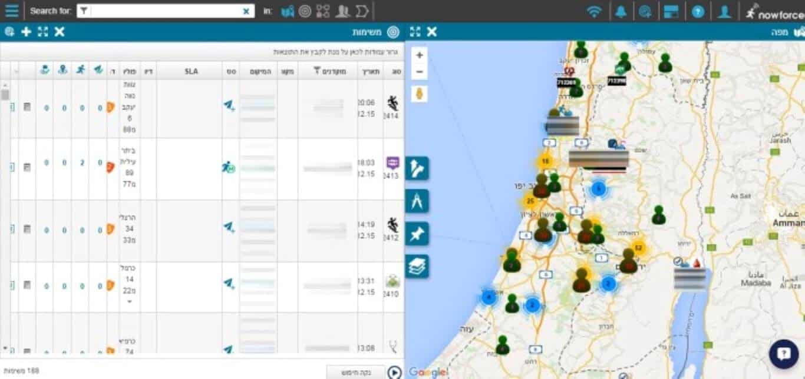Screen dimensions: 805x379
Task: Click the nowforce logo
Action: click(x=774, y=11)
